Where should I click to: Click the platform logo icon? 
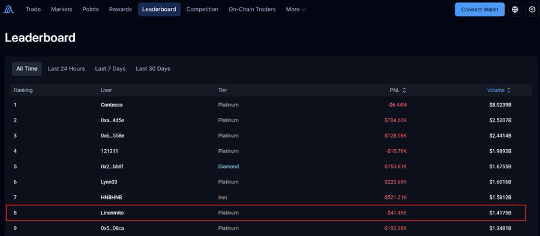pos(8,10)
